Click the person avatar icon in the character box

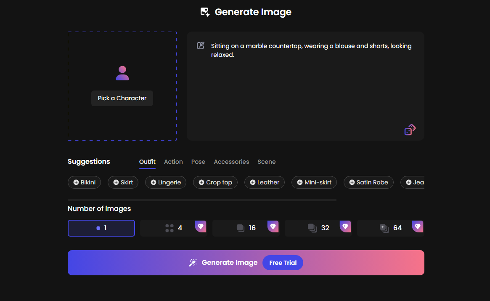pos(122,72)
